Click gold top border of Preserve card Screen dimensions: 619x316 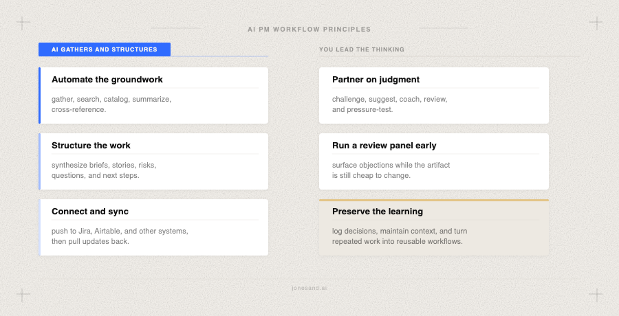click(434, 201)
